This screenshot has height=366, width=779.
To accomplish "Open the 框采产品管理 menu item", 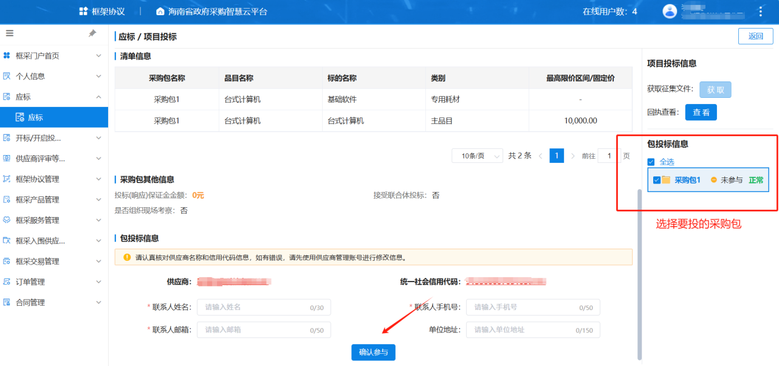I will tap(54, 199).
